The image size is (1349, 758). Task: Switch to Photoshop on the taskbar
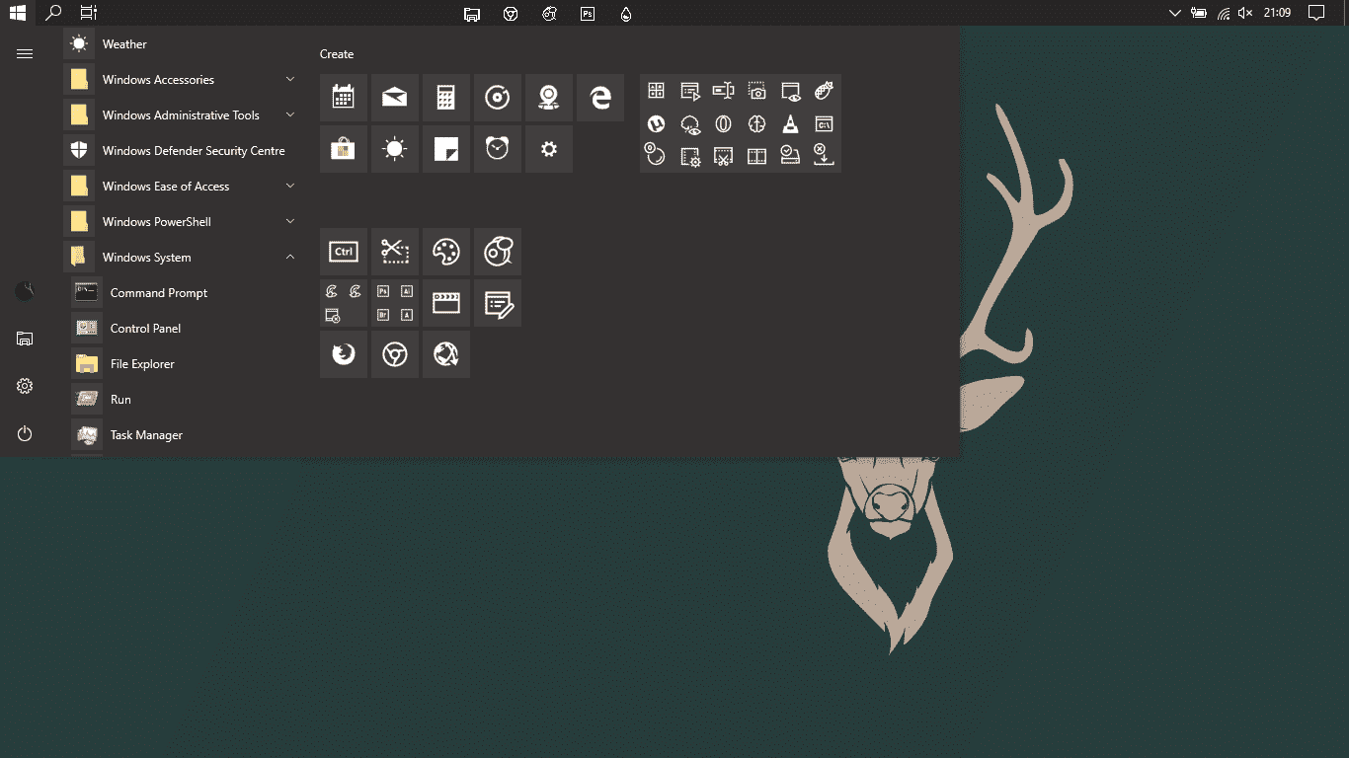588,14
